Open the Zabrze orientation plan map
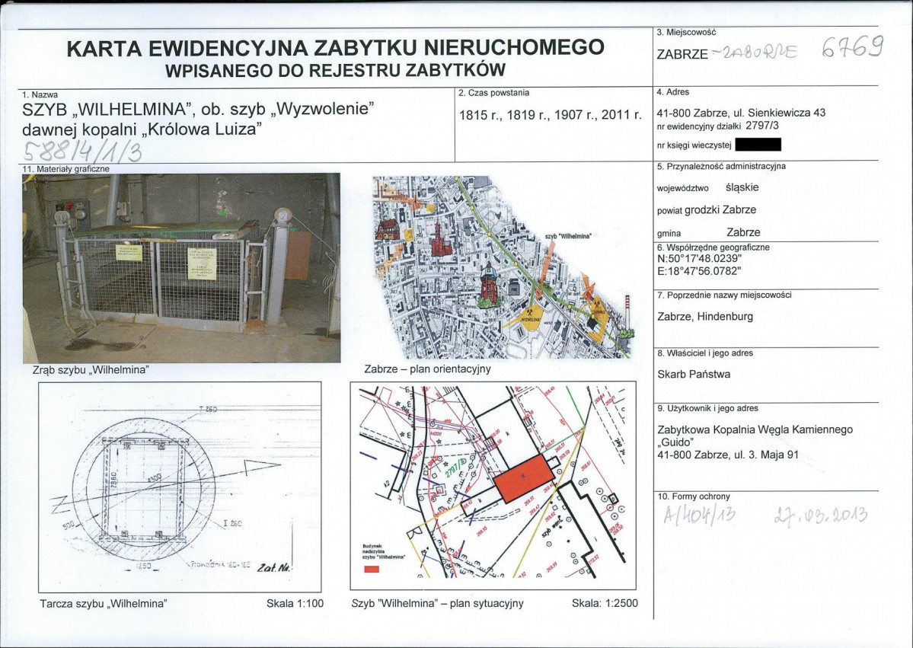913x648 pixels. click(503, 267)
